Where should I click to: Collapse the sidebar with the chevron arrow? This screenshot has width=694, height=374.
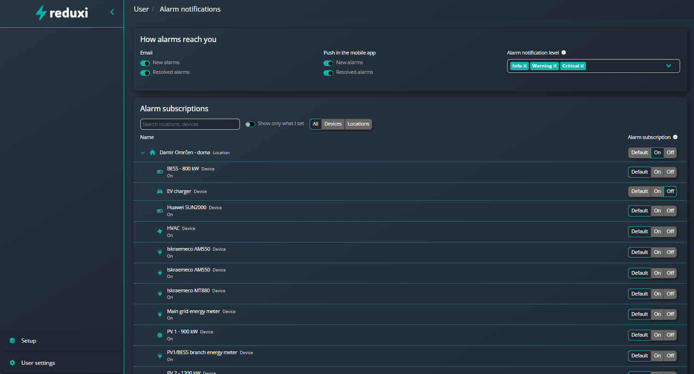coord(112,12)
